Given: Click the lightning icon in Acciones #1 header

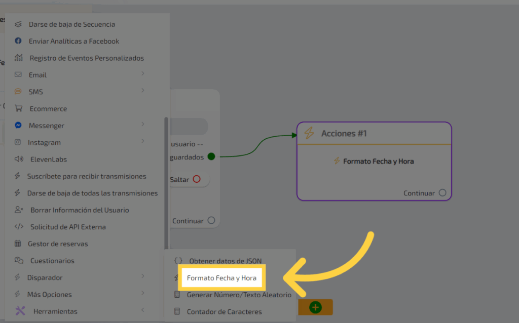Looking at the screenshot, I should [309, 134].
